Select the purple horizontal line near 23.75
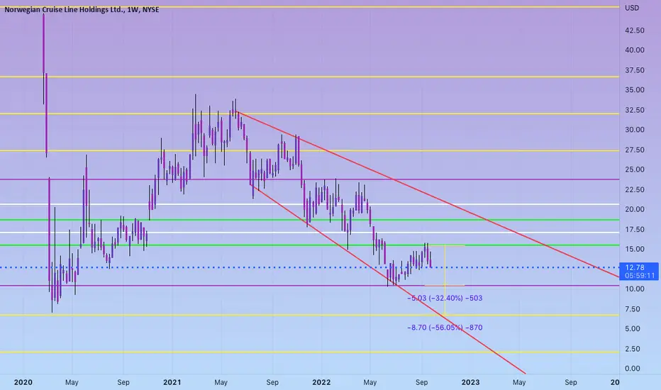 (x=309, y=179)
